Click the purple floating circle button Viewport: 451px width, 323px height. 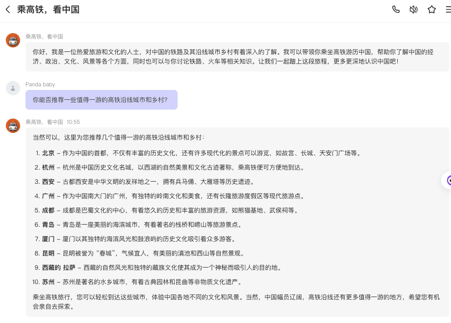click(x=448, y=180)
